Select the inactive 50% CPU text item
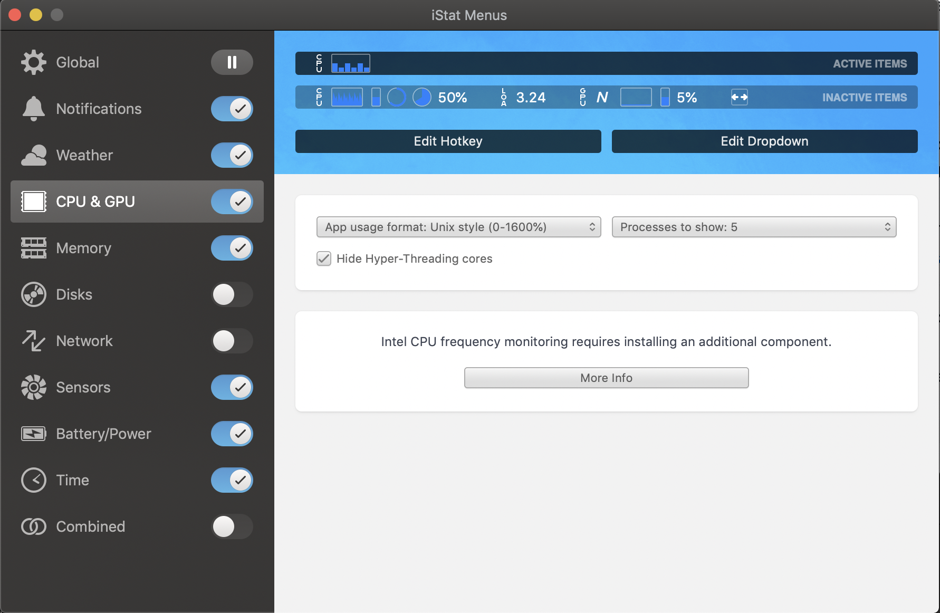This screenshot has width=940, height=613. pos(453,98)
